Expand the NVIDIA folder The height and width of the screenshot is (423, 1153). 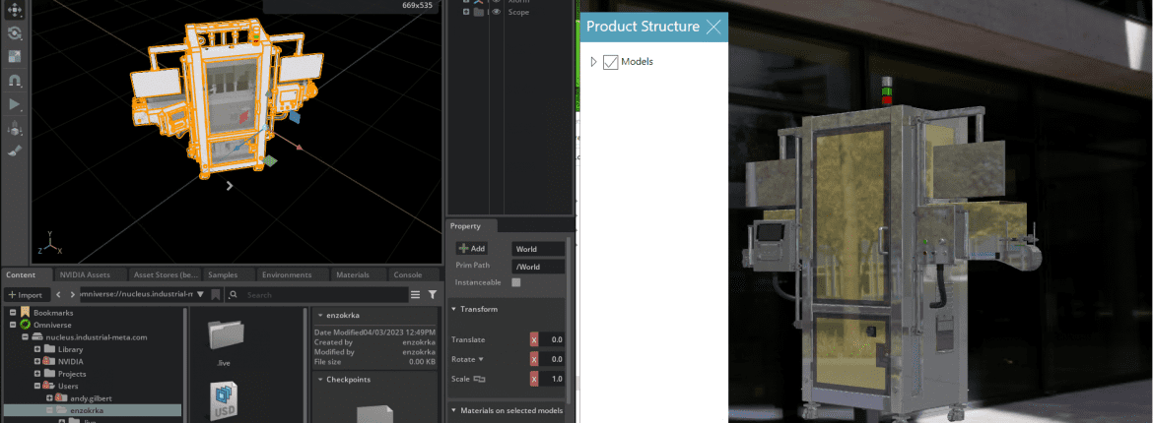[37, 361]
